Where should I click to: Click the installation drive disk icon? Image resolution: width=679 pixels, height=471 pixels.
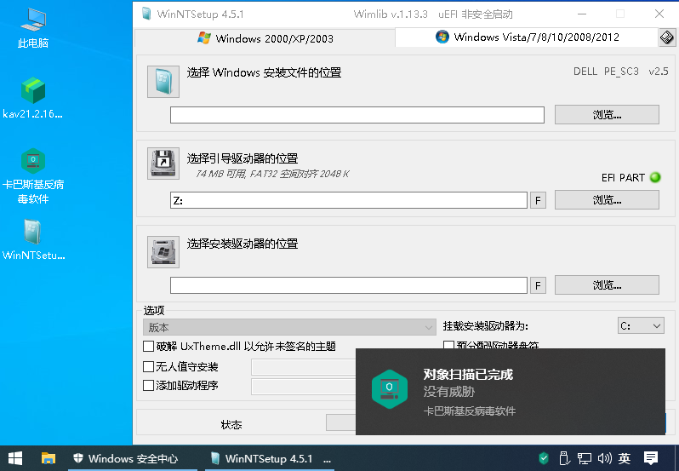pos(163,252)
